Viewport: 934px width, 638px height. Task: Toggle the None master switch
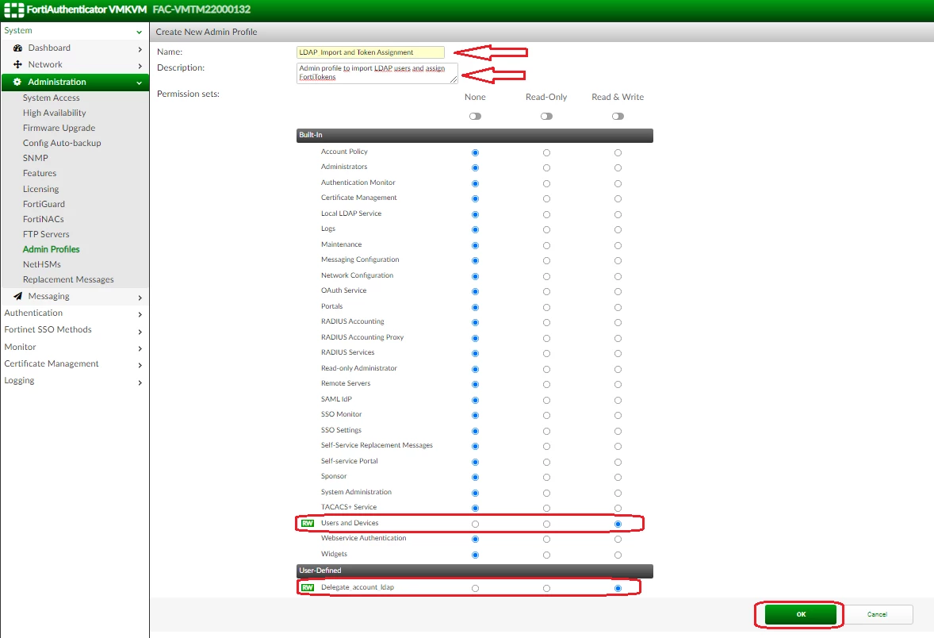tap(475, 117)
